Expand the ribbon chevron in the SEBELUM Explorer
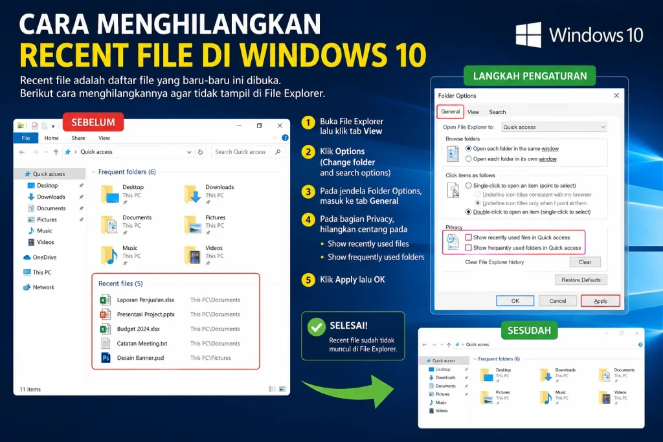Image resolution: width=663 pixels, height=442 pixels. point(275,138)
